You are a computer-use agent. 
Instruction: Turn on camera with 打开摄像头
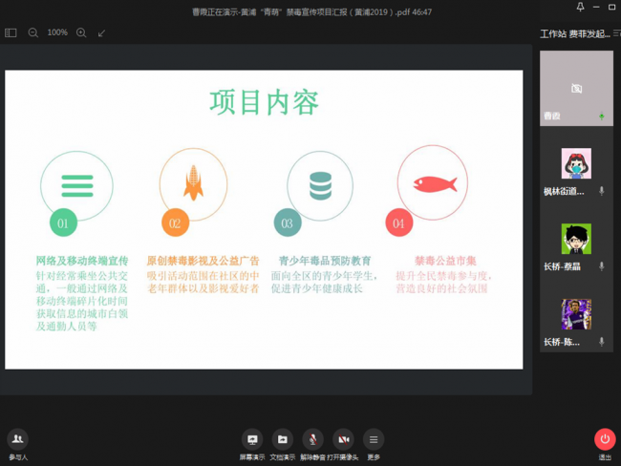343,442
